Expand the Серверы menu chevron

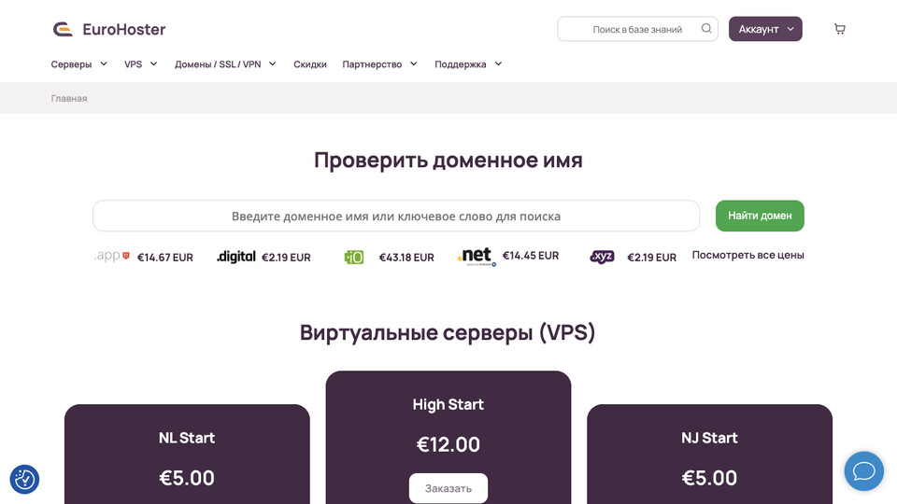coord(104,64)
